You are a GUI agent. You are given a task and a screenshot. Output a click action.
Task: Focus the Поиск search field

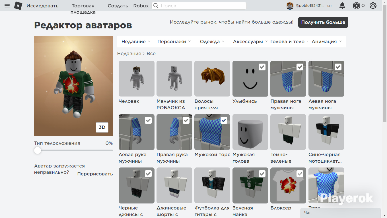click(x=199, y=6)
